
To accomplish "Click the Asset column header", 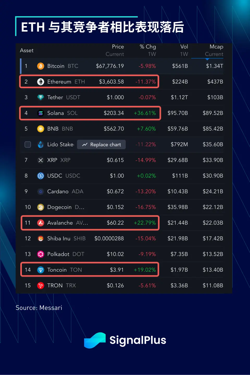I will point(27,50).
